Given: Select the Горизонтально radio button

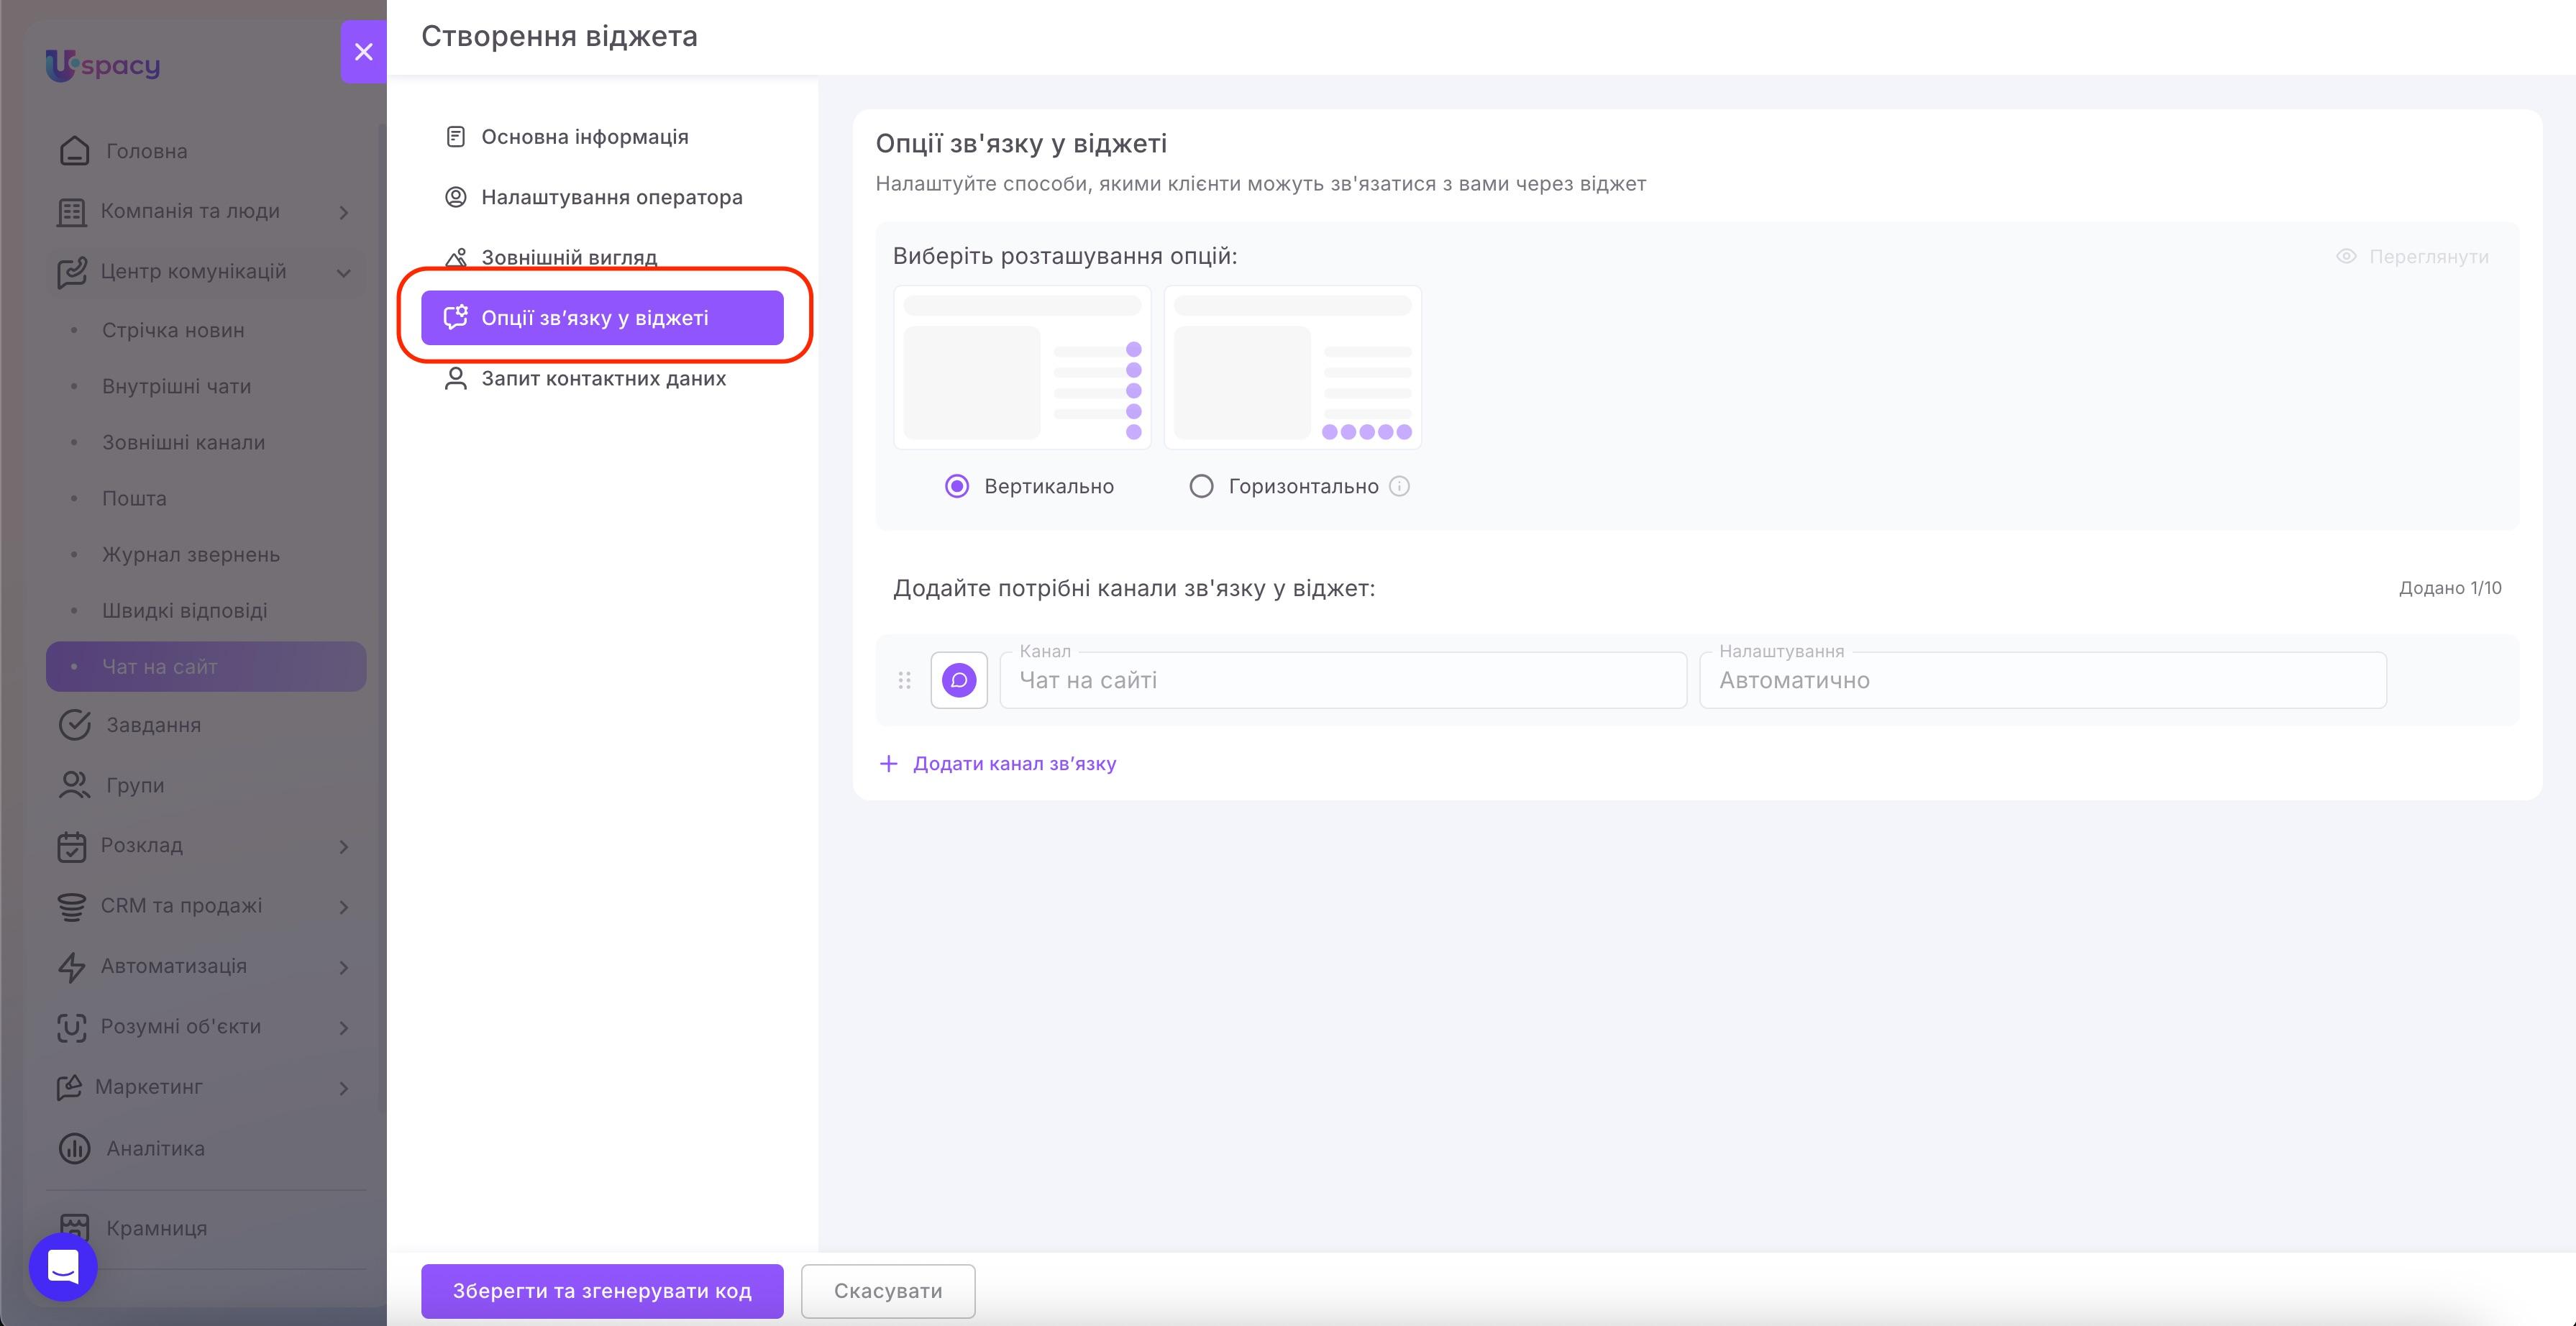Looking at the screenshot, I should [x=1201, y=487].
